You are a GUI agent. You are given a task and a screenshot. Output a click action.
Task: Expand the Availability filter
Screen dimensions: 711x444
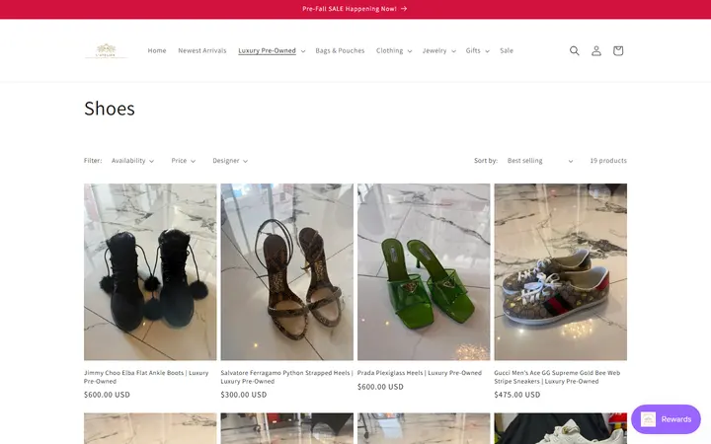tap(132, 161)
